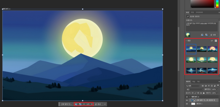
Task: Click the canvas vertical scrollbar
Action: (x=179, y=49)
